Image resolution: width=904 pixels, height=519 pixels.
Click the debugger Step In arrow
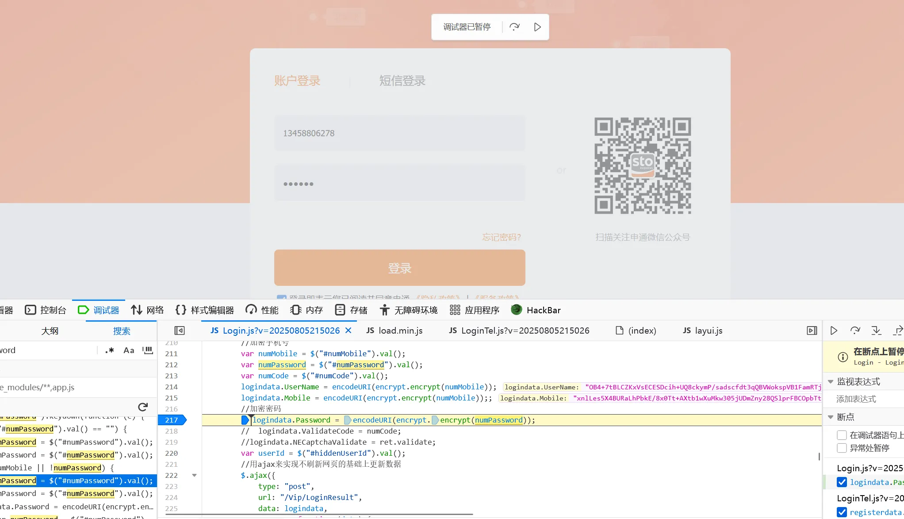(x=876, y=331)
